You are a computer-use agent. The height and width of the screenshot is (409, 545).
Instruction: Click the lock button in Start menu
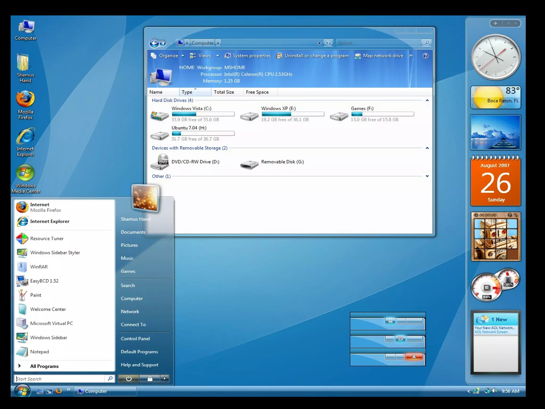pyautogui.click(x=150, y=379)
